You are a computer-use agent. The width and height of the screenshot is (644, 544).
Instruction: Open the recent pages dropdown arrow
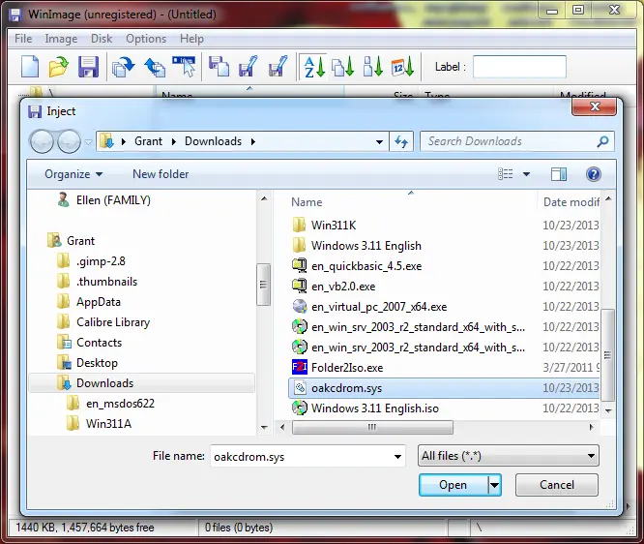tap(88, 142)
